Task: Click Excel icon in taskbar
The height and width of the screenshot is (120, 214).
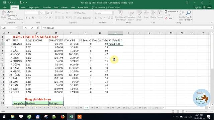Action: [71, 117]
